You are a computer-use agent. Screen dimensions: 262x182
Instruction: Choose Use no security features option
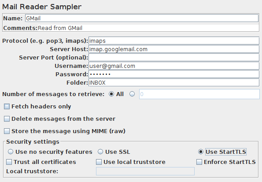pyautogui.click(x=11, y=152)
